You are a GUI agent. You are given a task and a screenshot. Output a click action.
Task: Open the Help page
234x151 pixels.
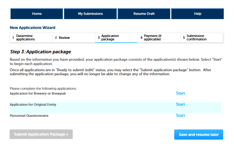[197, 14]
